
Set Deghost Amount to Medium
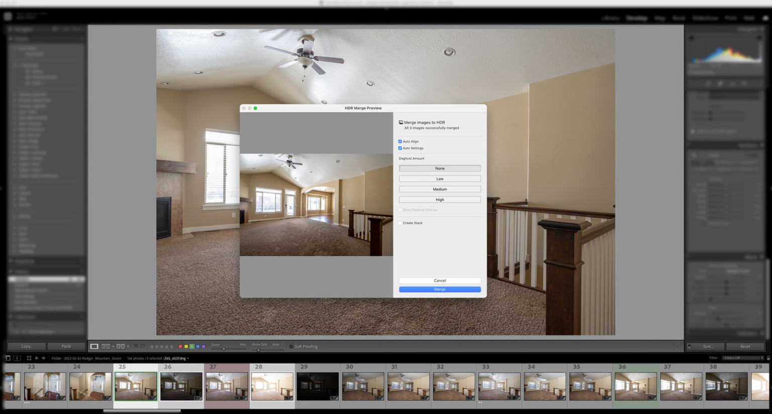point(439,189)
